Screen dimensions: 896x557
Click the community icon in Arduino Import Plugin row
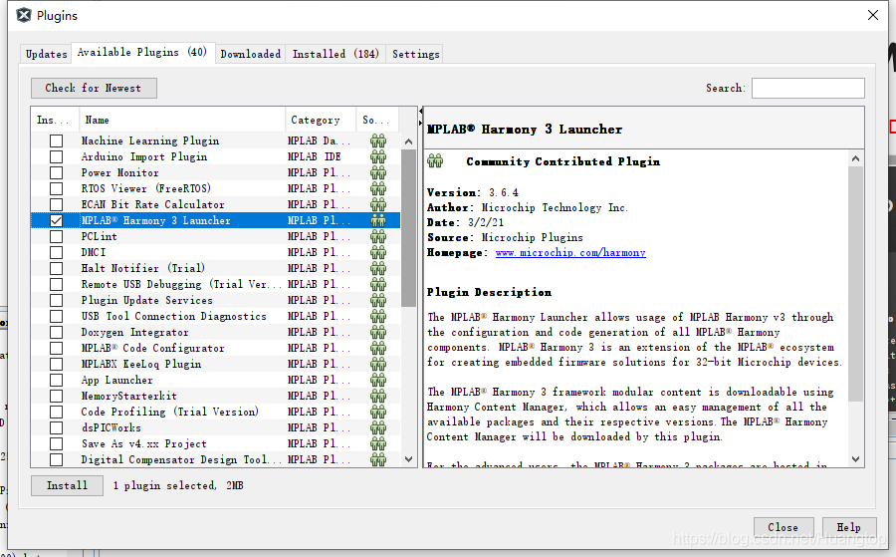(377, 156)
